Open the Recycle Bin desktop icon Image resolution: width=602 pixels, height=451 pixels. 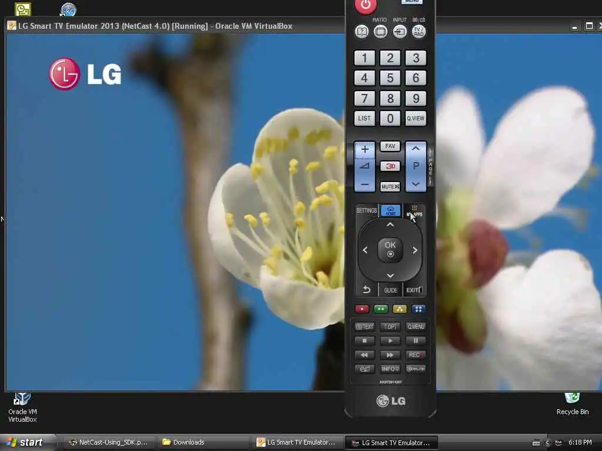tap(572, 404)
